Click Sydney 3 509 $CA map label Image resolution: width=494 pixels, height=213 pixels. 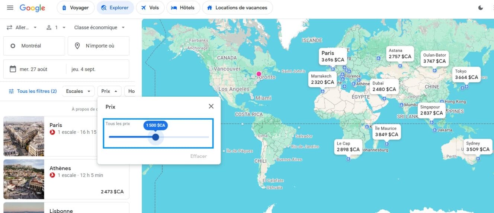coord(478,146)
